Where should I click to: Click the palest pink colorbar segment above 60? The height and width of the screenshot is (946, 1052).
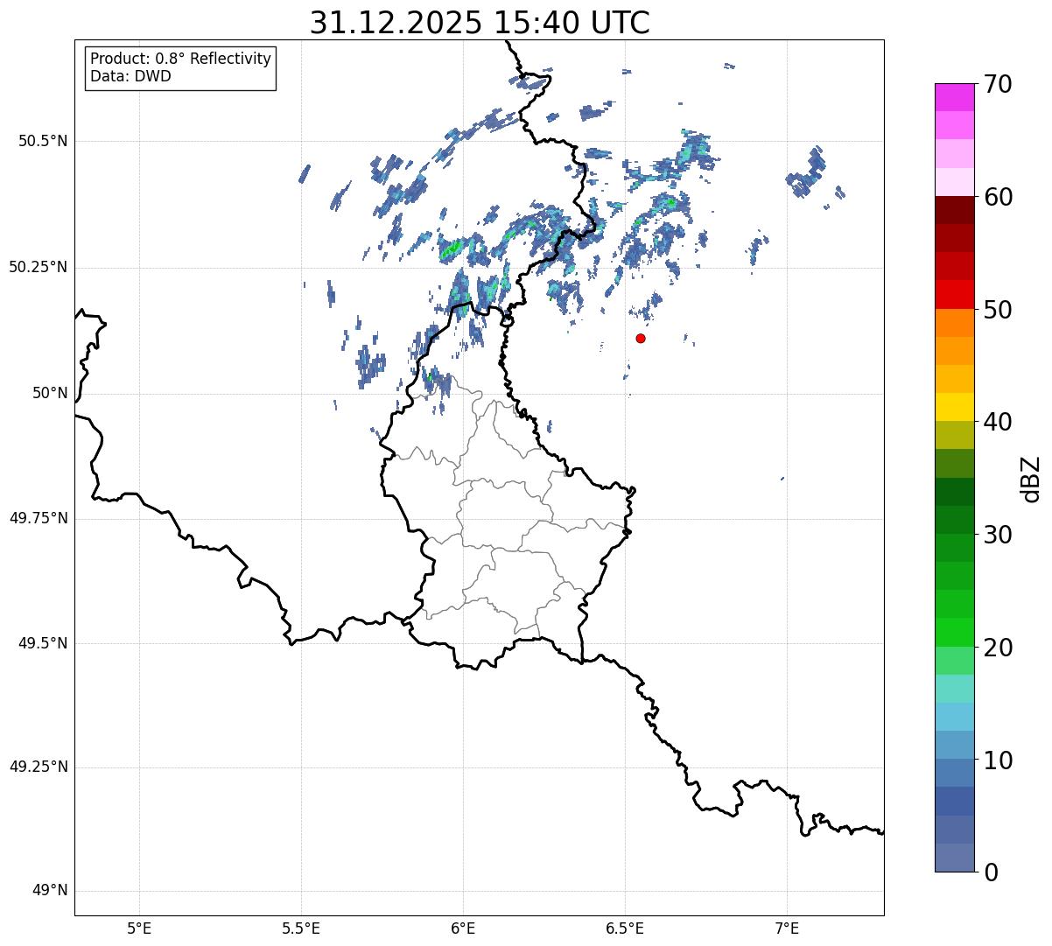(955, 182)
